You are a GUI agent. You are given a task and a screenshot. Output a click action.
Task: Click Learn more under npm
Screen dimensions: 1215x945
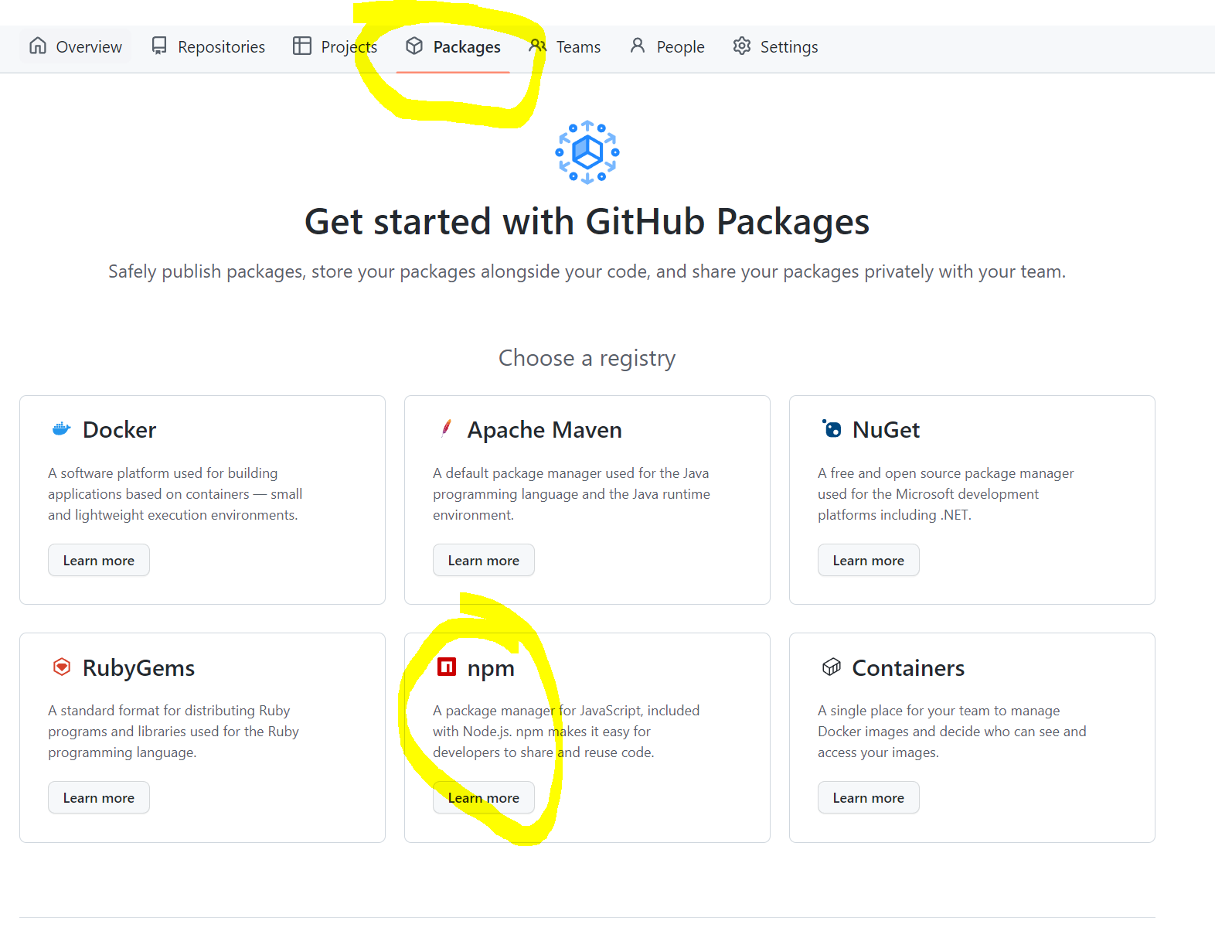point(483,797)
